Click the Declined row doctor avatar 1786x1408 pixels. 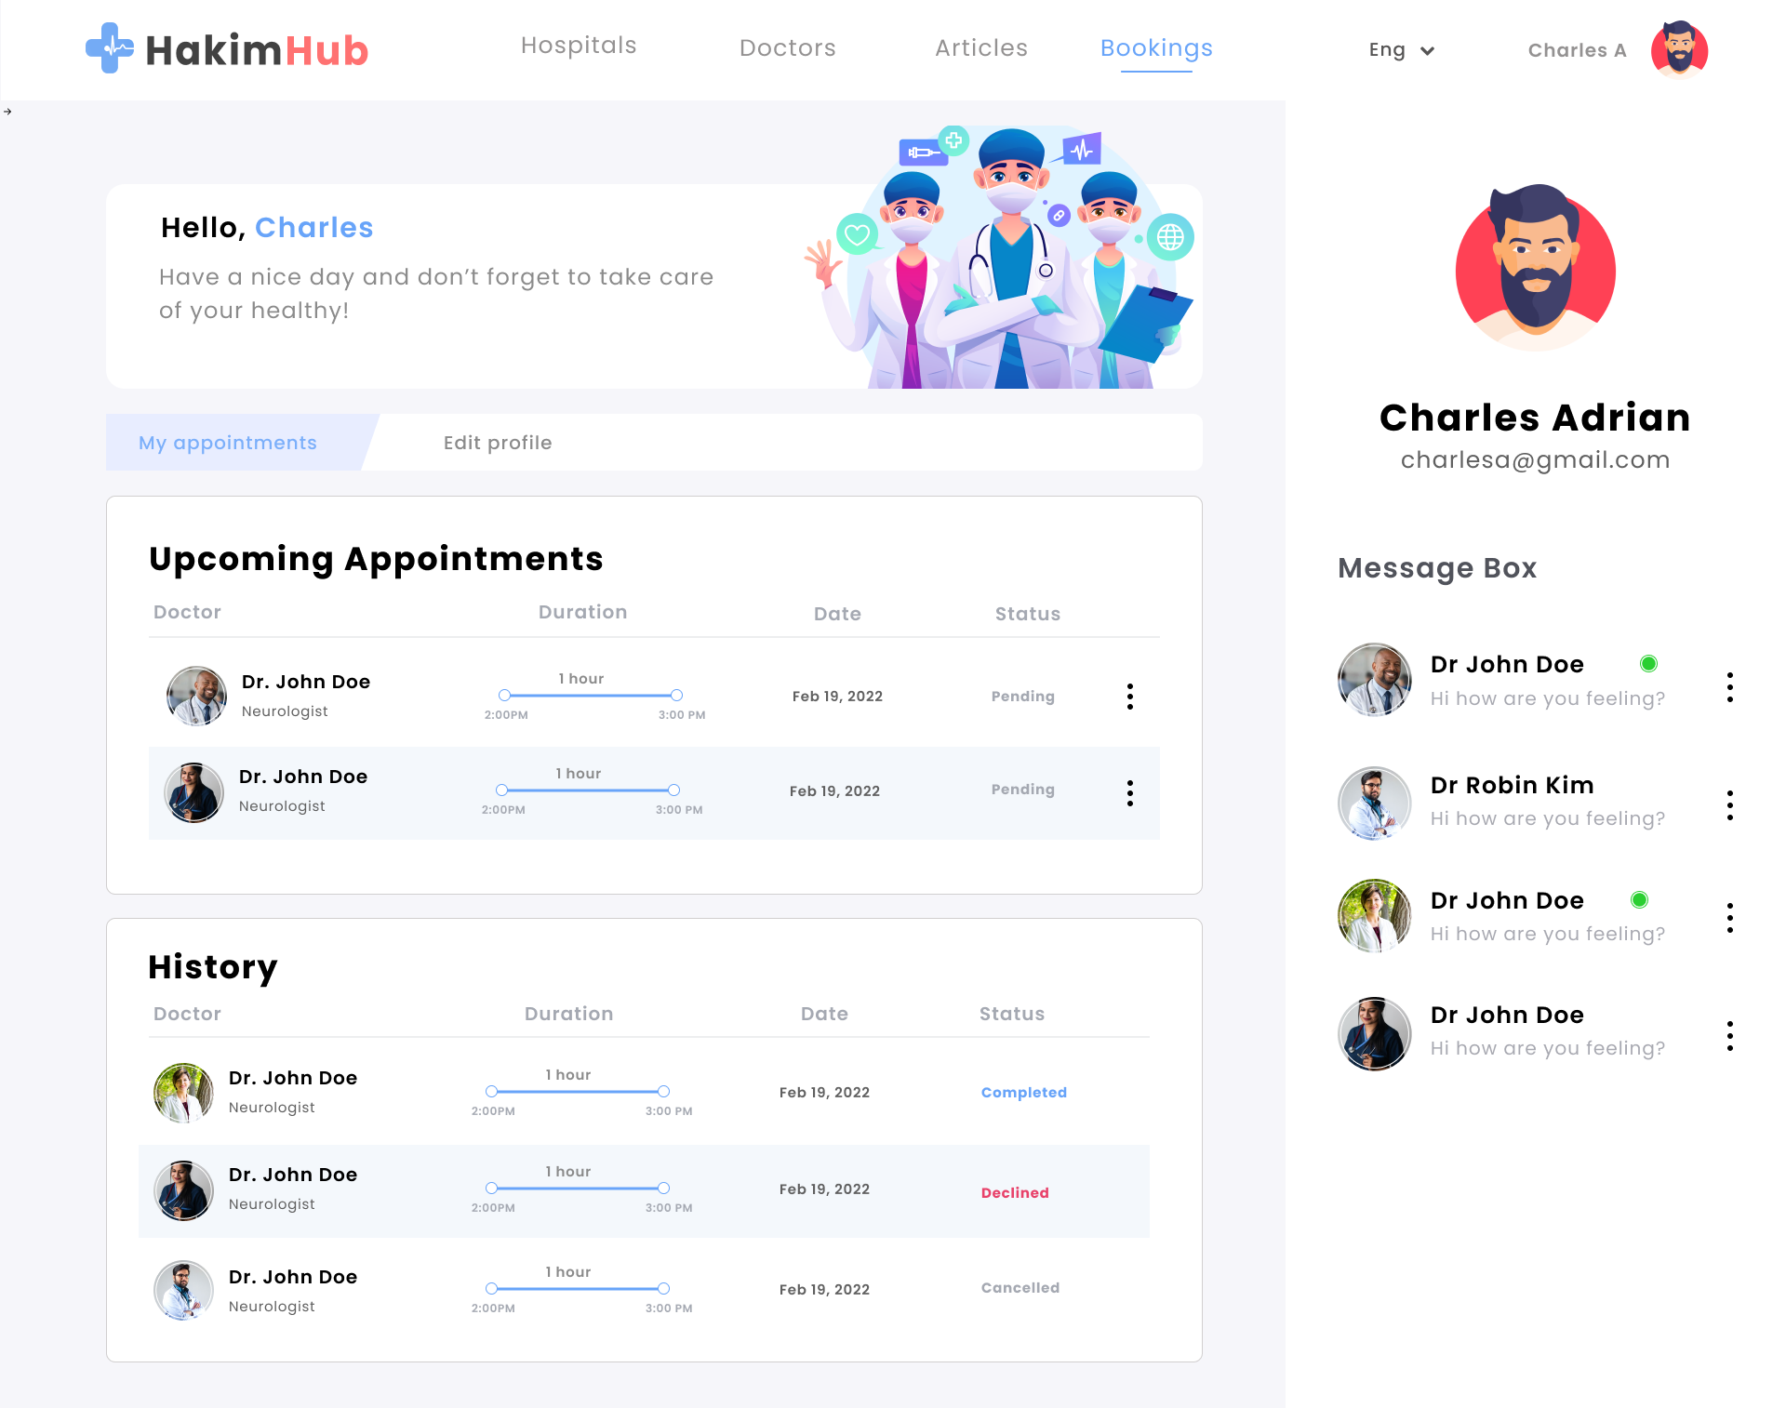(x=183, y=1190)
